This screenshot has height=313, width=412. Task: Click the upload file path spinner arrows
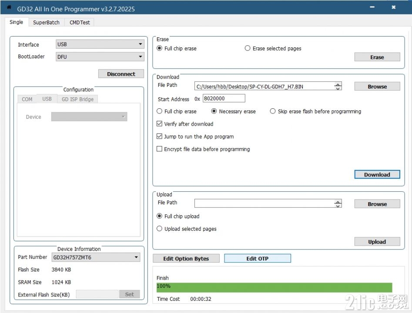click(x=338, y=203)
